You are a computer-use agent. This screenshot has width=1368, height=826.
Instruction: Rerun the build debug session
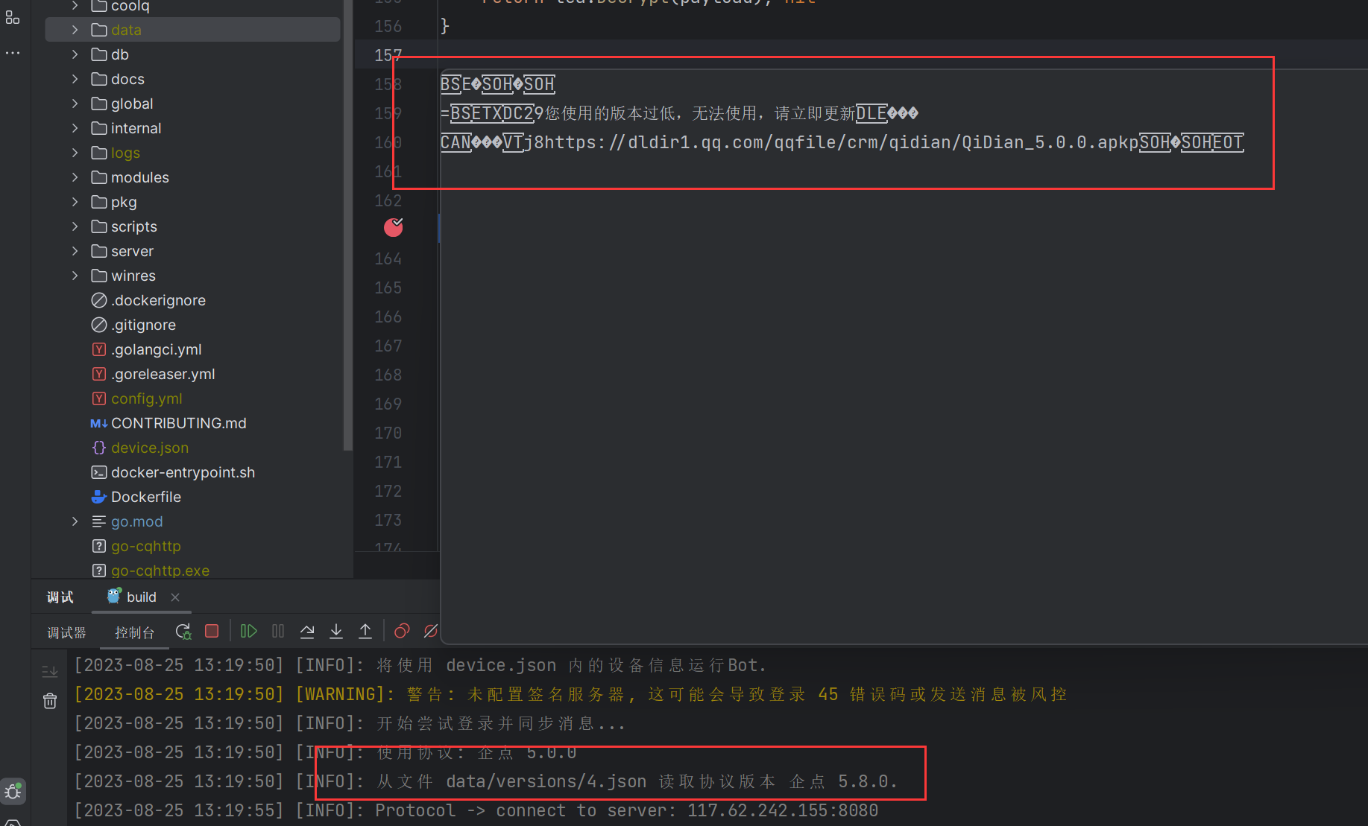(183, 631)
